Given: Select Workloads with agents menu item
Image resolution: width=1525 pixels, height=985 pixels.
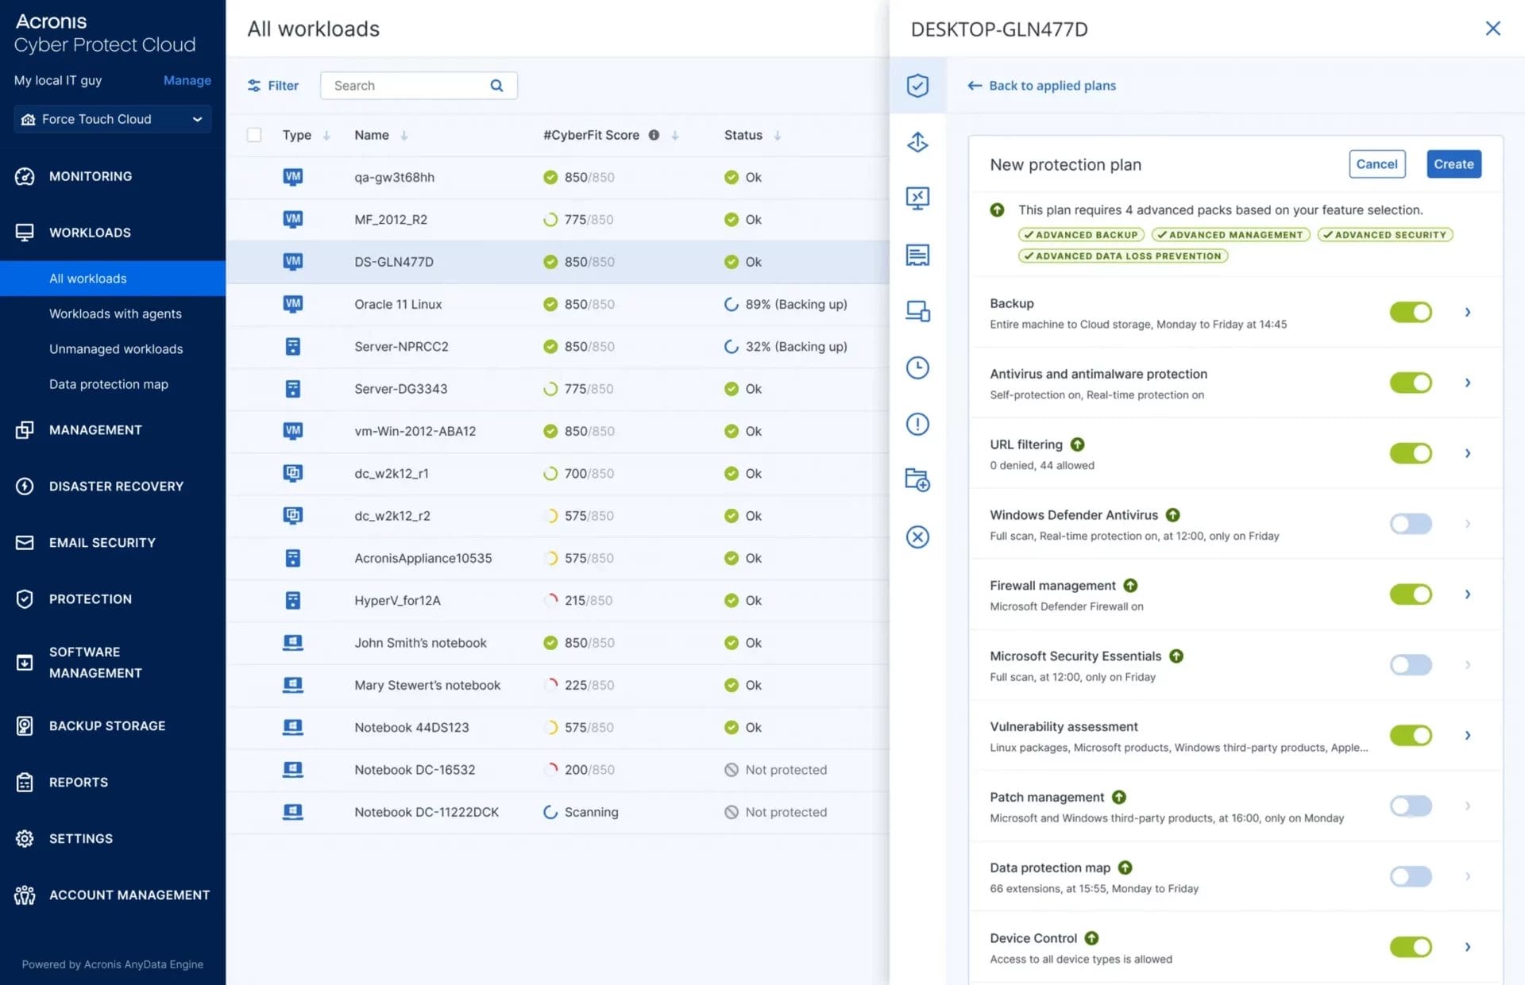Looking at the screenshot, I should pyautogui.click(x=114, y=312).
